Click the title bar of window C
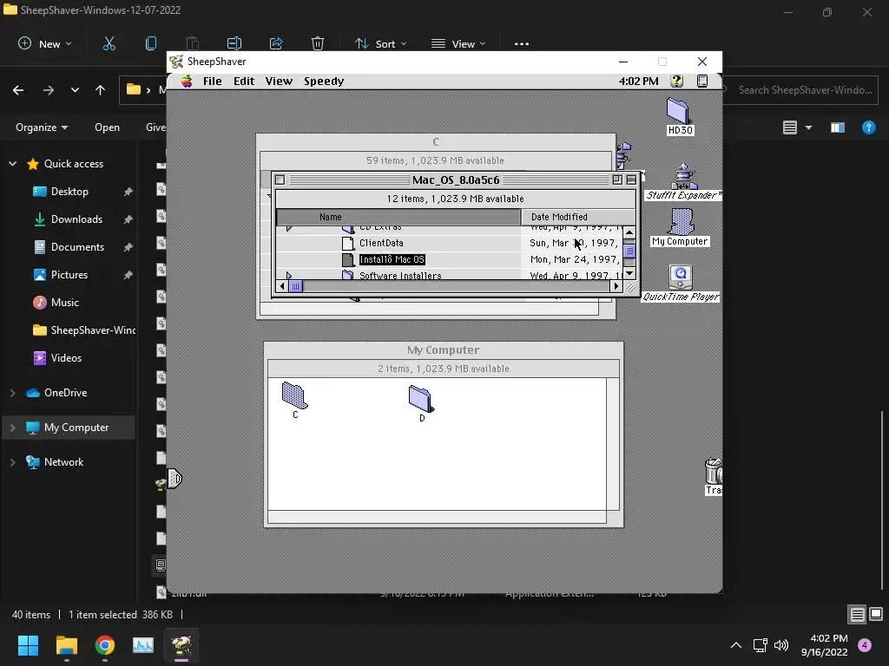 point(436,141)
